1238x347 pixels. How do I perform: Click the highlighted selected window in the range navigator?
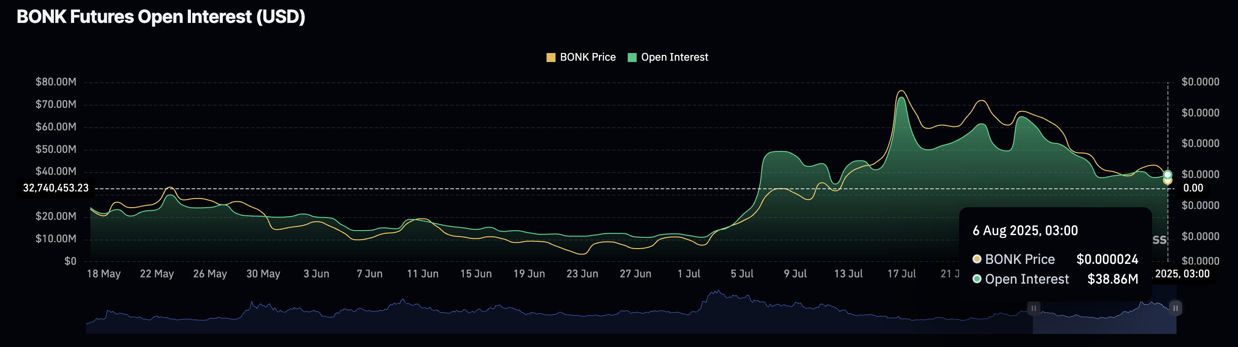[1105, 316]
